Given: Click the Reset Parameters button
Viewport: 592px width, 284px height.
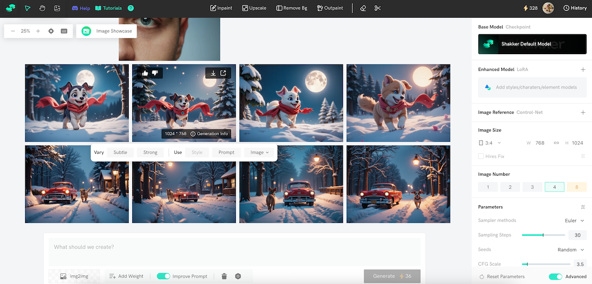Looking at the screenshot, I should pyautogui.click(x=502, y=277).
